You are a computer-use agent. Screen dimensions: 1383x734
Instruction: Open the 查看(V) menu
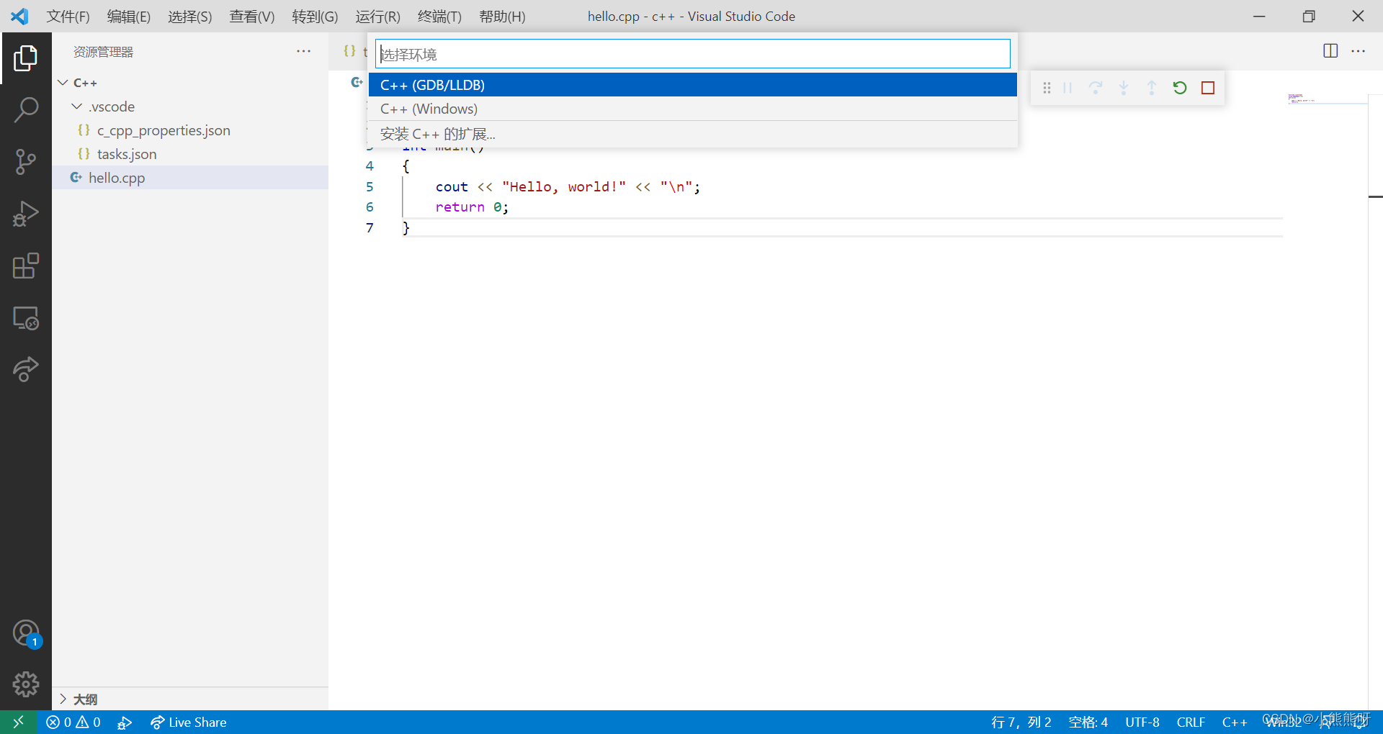click(x=252, y=16)
